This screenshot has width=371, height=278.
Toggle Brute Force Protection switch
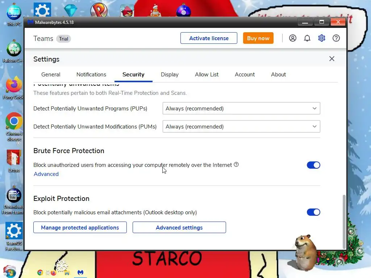click(x=313, y=165)
